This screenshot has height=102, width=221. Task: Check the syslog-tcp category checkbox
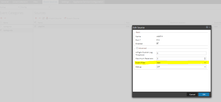[1, 26]
